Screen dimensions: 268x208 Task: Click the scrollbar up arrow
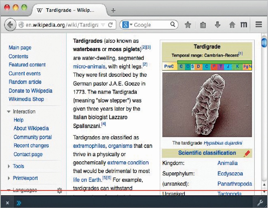pos(264,185)
